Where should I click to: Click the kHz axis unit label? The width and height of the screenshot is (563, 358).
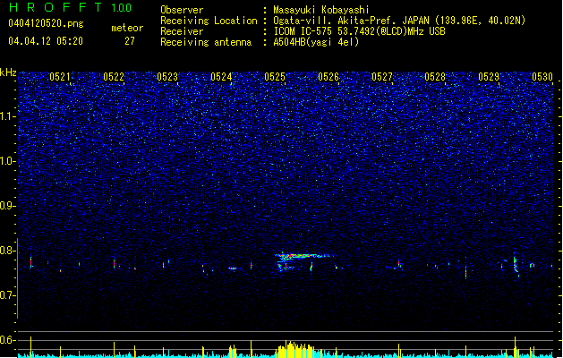click(8, 72)
